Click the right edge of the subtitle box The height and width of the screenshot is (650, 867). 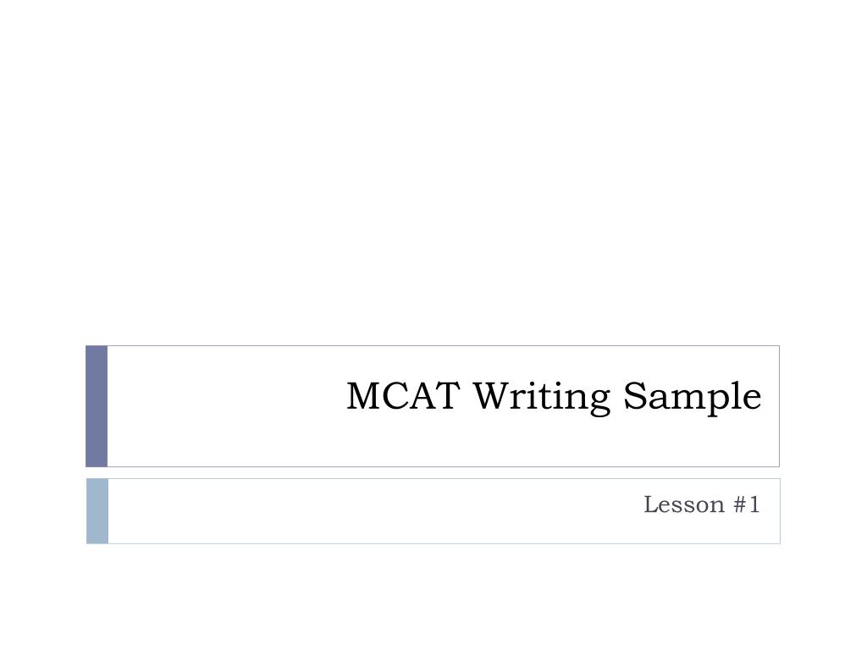coord(780,511)
